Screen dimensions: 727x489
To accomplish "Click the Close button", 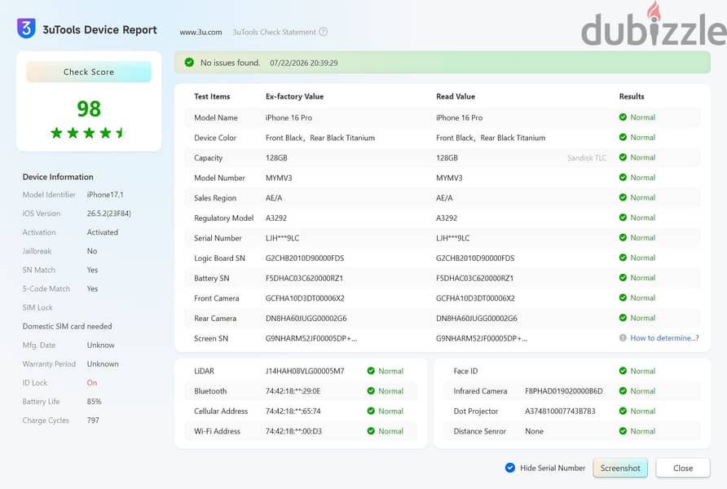I will tap(683, 468).
